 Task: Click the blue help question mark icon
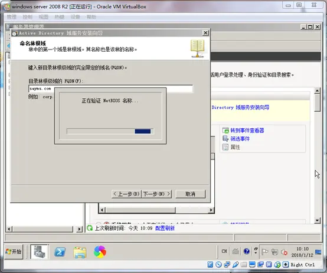(x=246, y=251)
